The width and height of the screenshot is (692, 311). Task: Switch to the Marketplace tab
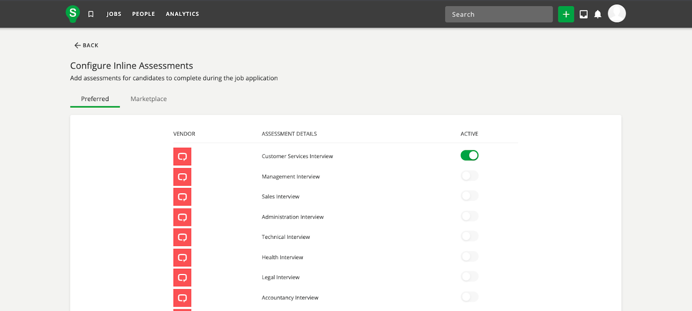pyautogui.click(x=148, y=99)
